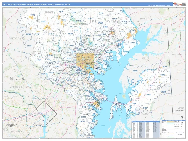188x141 pixels.
Task: Click the Virginia state label
Action: (12, 125)
